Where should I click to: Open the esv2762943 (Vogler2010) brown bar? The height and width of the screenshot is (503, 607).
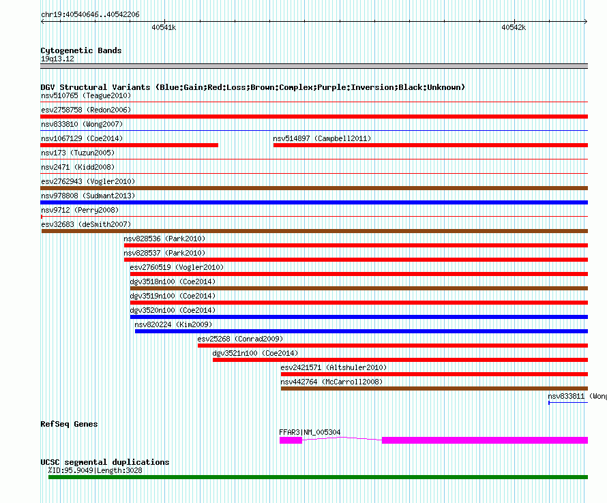point(314,188)
